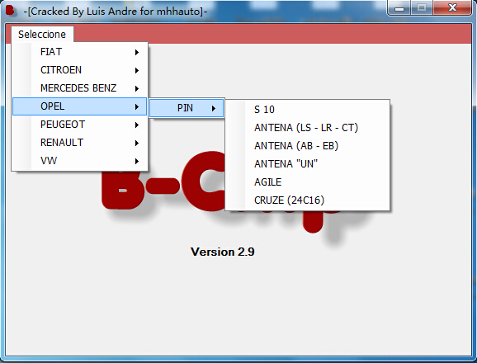The height and width of the screenshot is (363, 477).
Task: Open the RENAULT submenu
Action: (79, 143)
